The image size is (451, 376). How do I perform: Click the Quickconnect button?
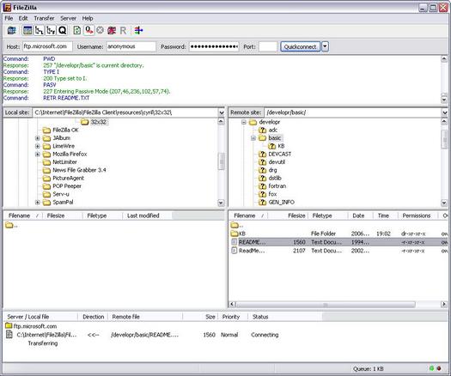301,46
